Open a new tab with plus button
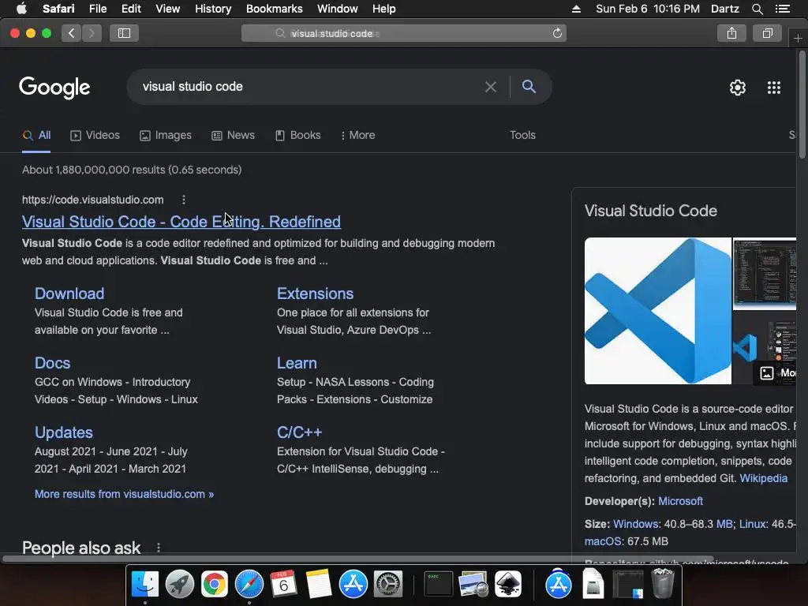 798,39
